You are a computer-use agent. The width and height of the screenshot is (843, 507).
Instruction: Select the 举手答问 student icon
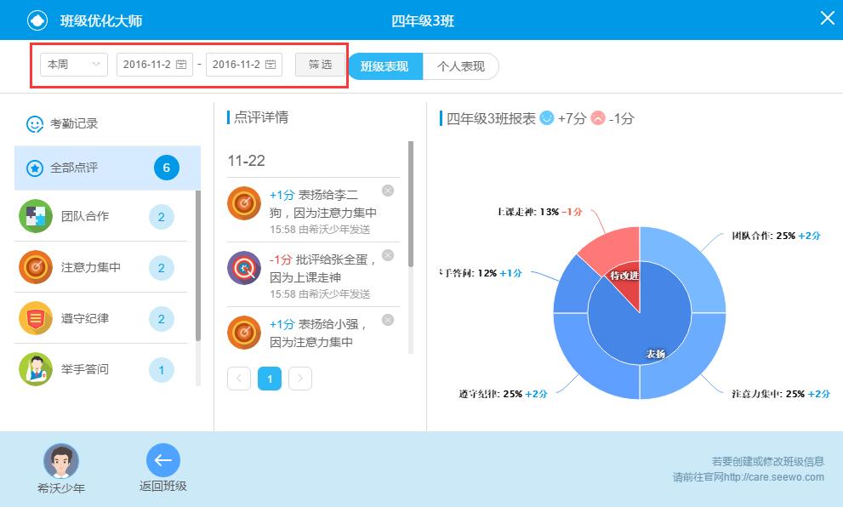pyautogui.click(x=36, y=369)
